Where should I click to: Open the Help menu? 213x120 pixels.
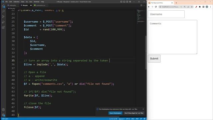point(42,2)
